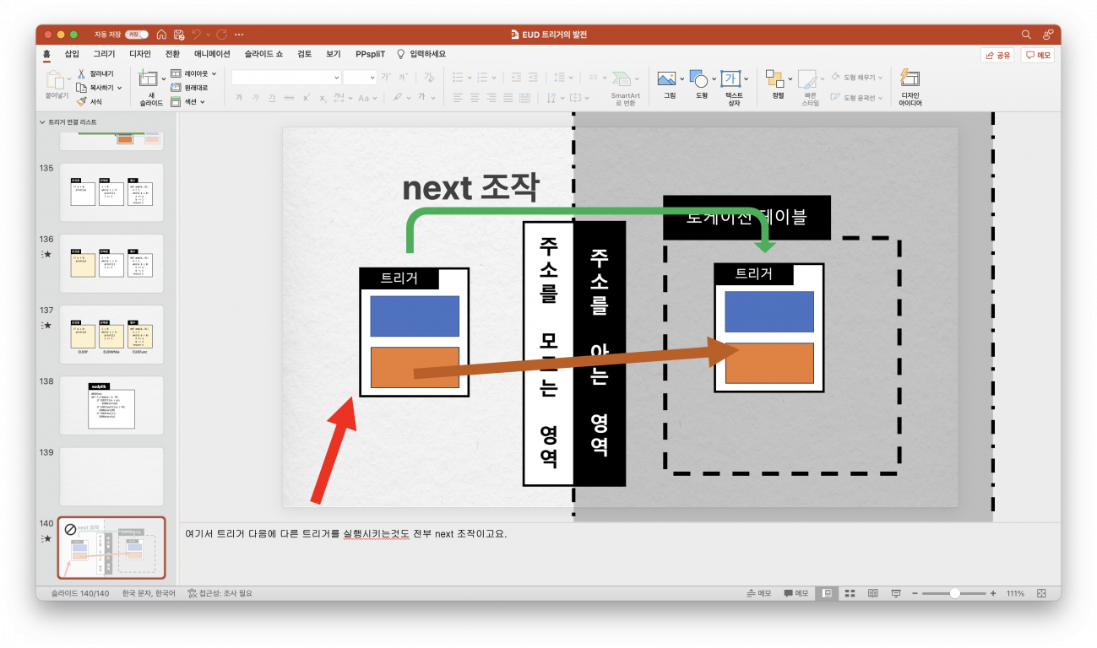Open search with magnifier icon
Viewport: 1097px width, 648px height.
pos(1026,35)
